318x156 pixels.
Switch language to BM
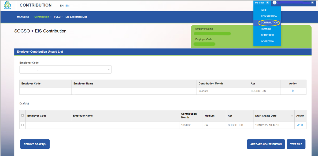(67, 6)
